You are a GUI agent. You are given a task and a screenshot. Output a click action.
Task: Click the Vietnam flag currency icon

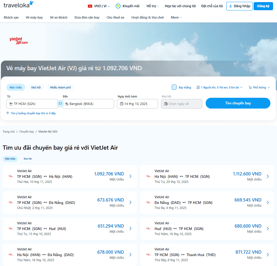coord(90,6)
